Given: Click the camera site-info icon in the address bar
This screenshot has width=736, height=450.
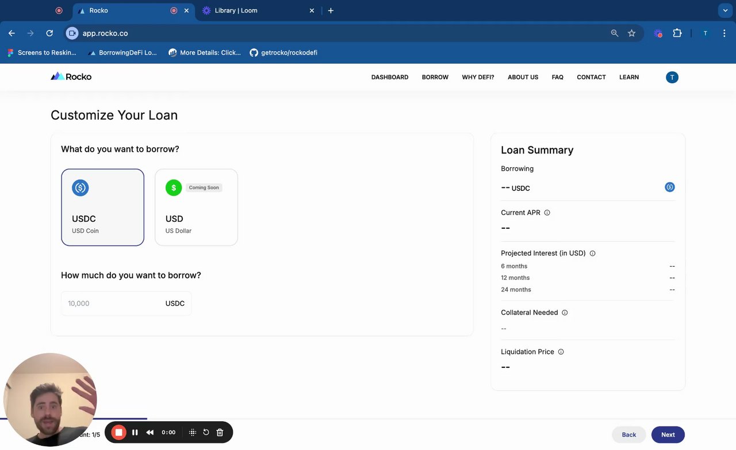Looking at the screenshot, I should click(x=72, y=33).
